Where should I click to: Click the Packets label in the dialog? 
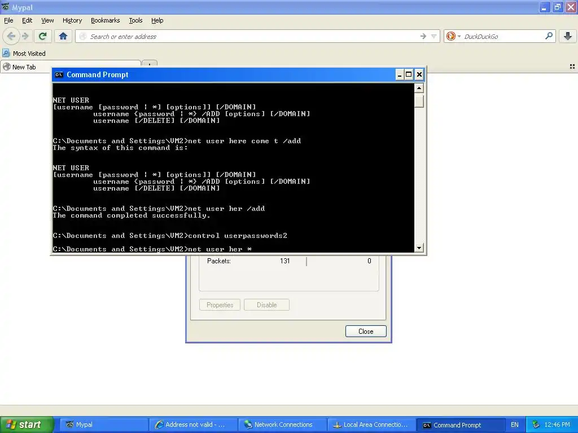219,261
